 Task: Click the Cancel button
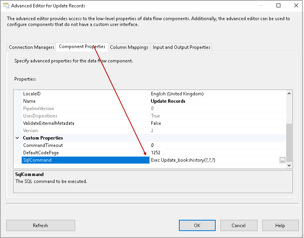[239, 225]
